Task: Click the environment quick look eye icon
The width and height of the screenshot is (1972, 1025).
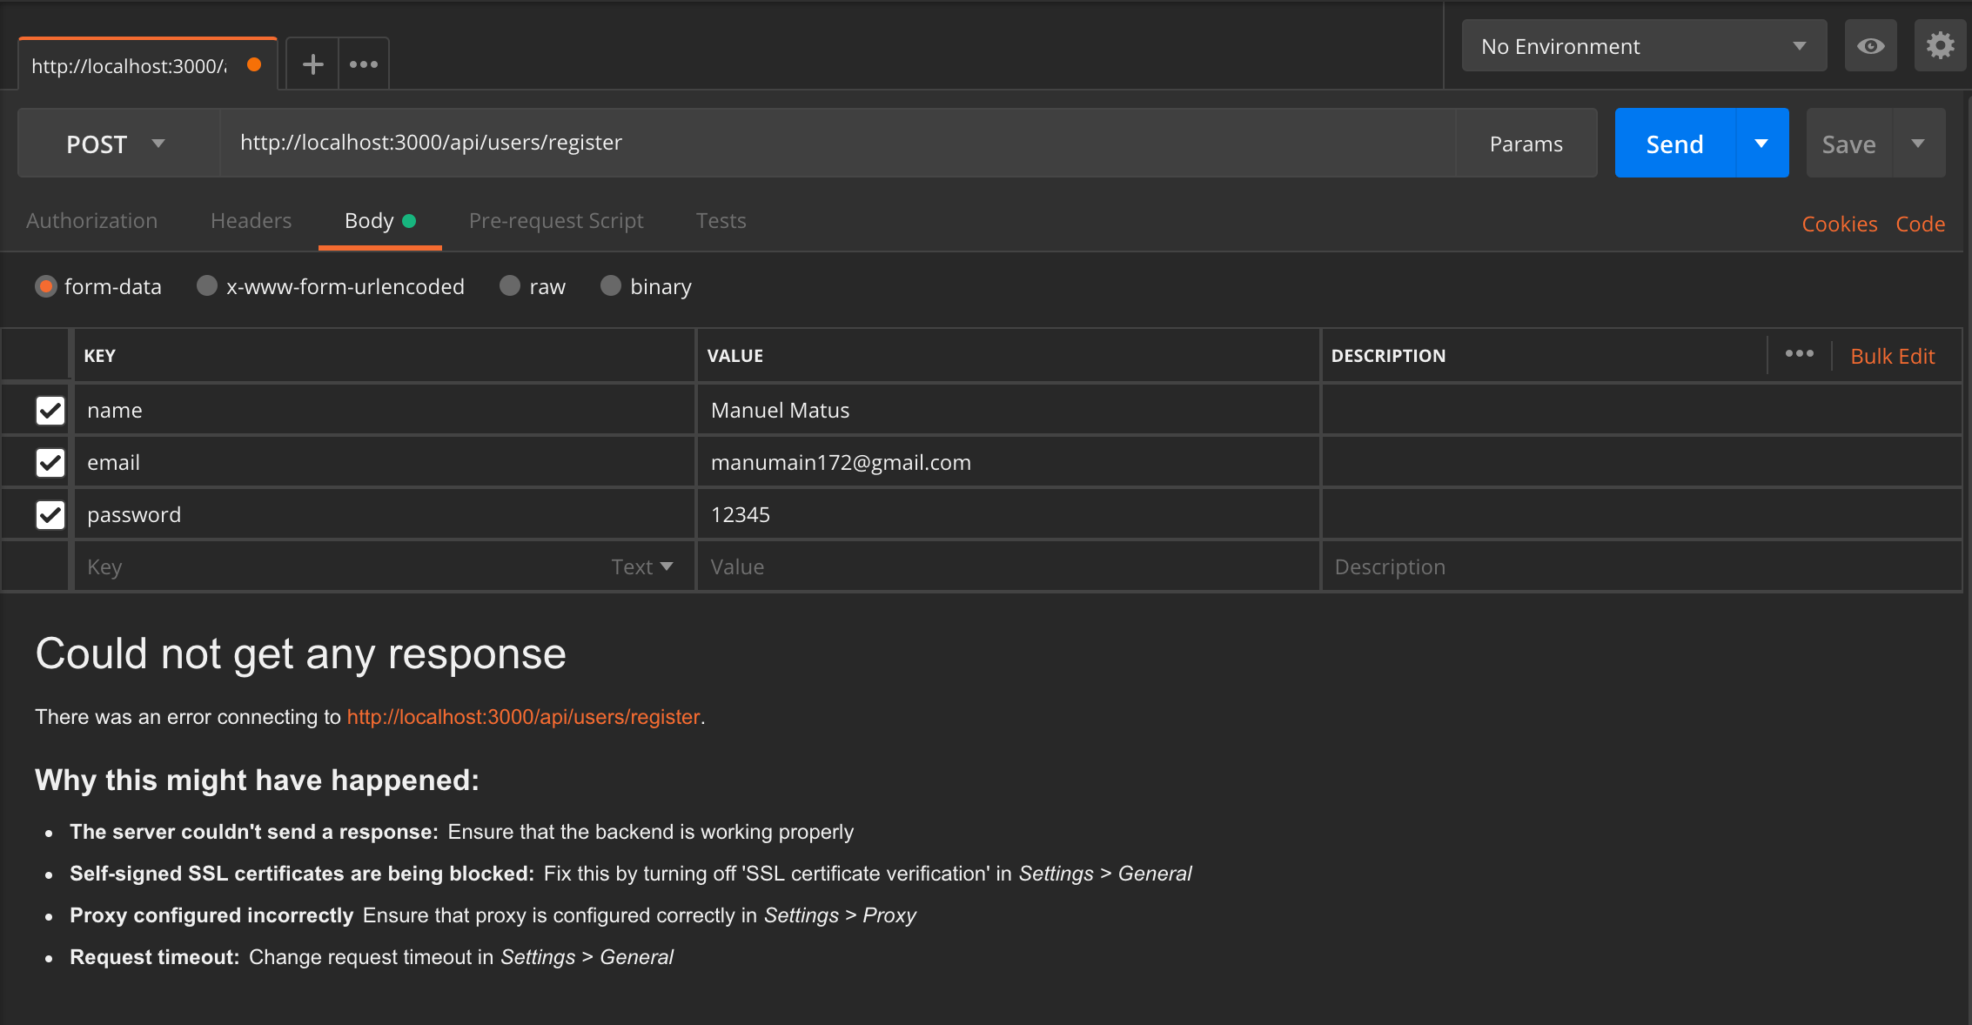Action: [x=1870, y=46]
